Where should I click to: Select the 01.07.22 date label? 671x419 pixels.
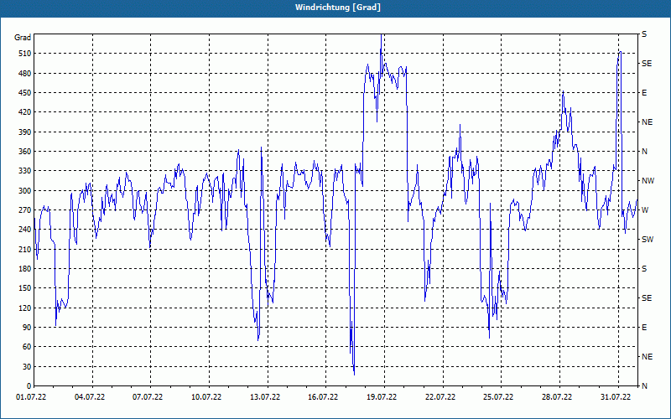click(31, 397)
